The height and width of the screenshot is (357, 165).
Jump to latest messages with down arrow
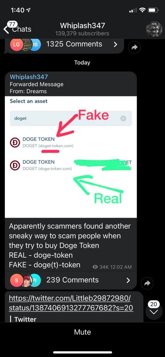coord(154,312)
